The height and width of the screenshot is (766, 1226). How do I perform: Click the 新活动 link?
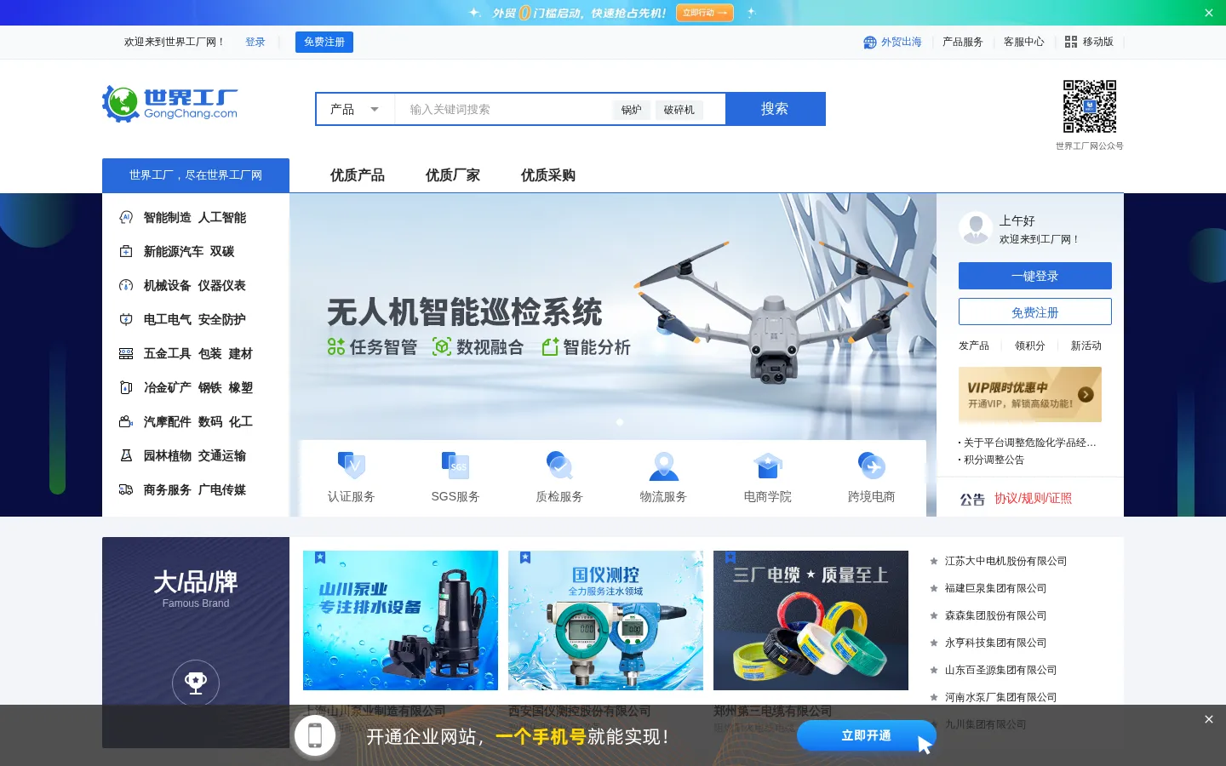[1086, 346]
